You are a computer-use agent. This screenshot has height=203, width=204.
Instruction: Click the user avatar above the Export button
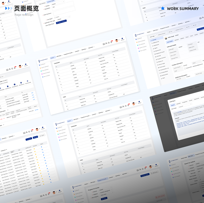[x=37, y=129]
